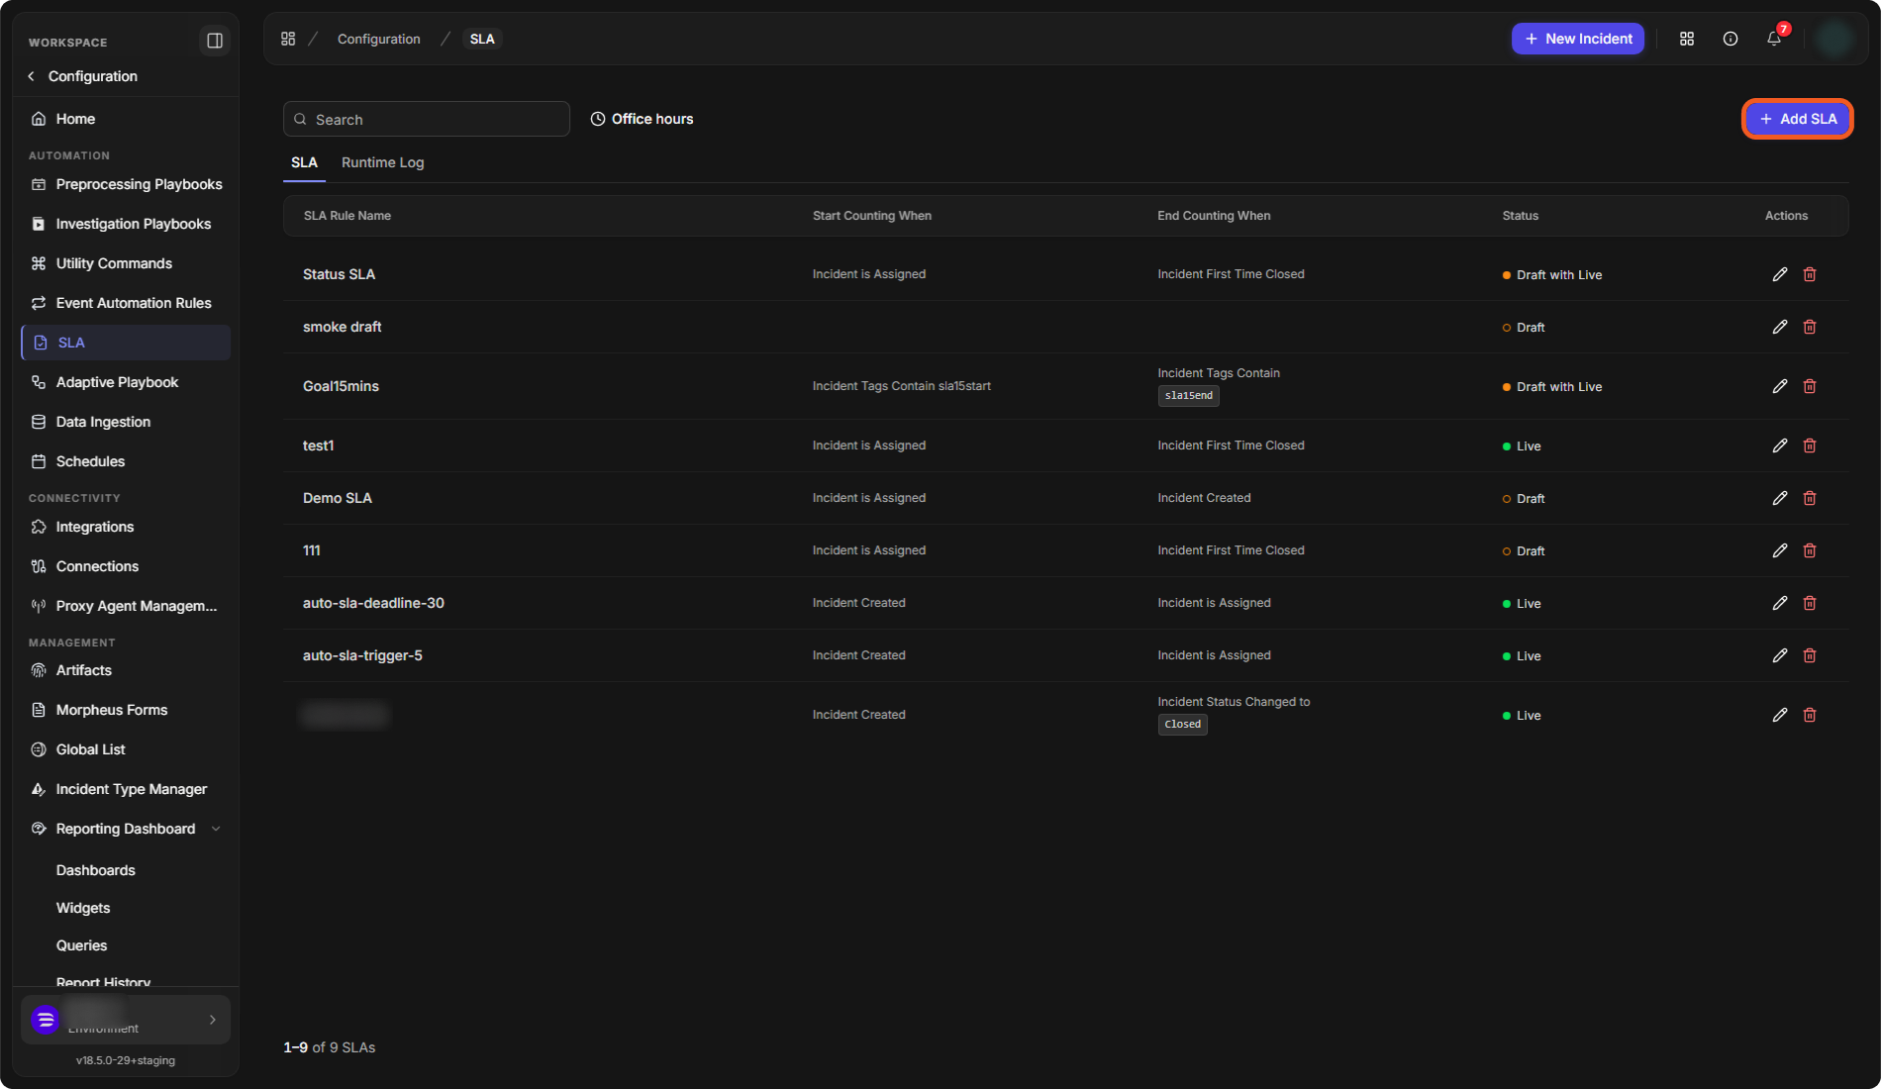Click the Configuration breadcrumb link

pyautogui.click(x=378, y=39)
